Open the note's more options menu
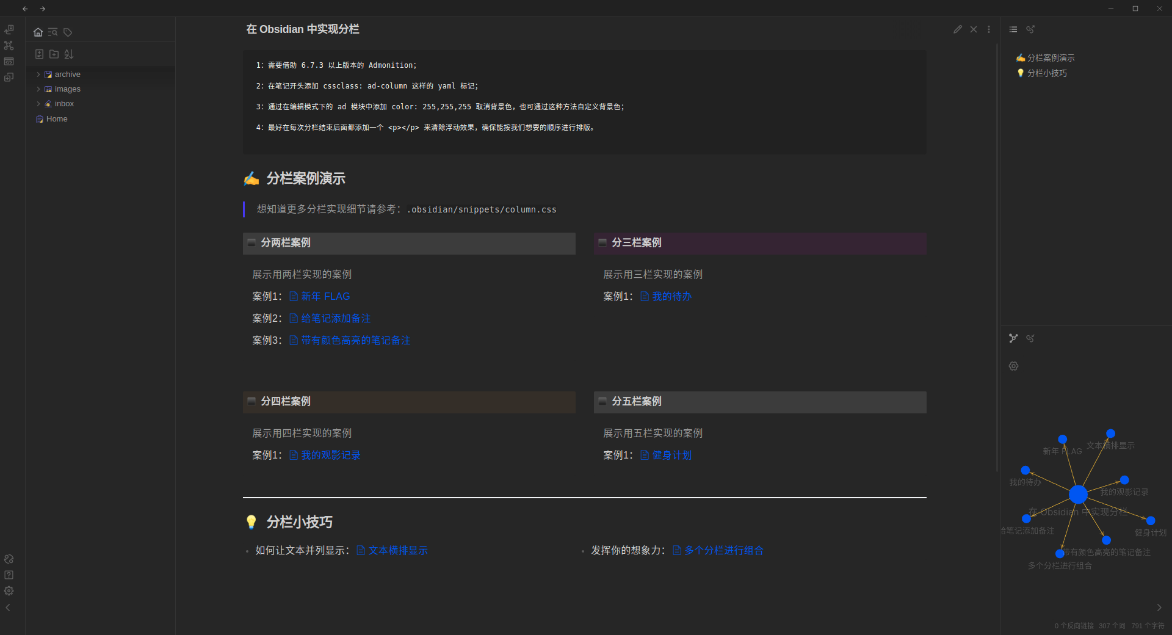Image resolution: width=1172 pixels, height=635 pixels. point(989,29)
